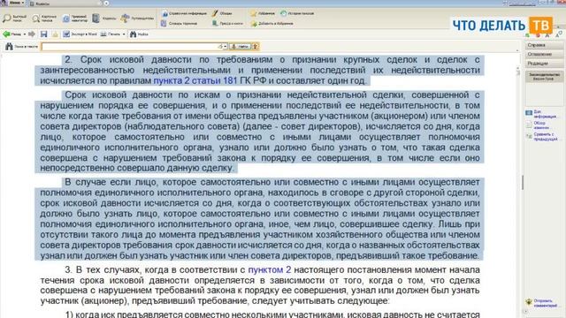Click the Законодательство panel header on the right
The width and height of the screenshot is (566, 318).
coord(544,76)
